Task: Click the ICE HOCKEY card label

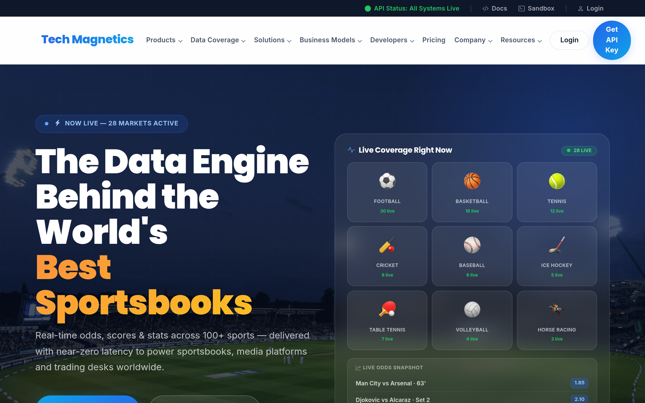Action: click(x=557, y=265)
